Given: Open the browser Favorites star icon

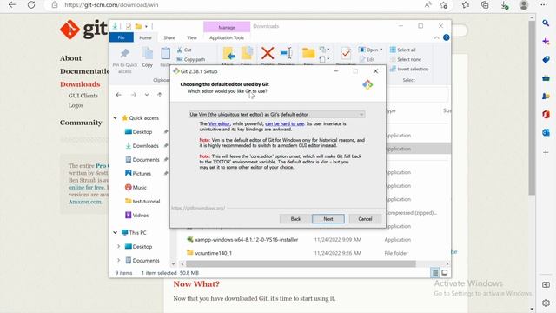Looking at the screenshot, I should coord(466,5).
